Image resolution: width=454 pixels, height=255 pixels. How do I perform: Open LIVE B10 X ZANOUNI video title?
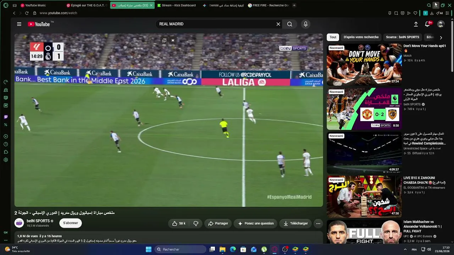click(424, 180)
